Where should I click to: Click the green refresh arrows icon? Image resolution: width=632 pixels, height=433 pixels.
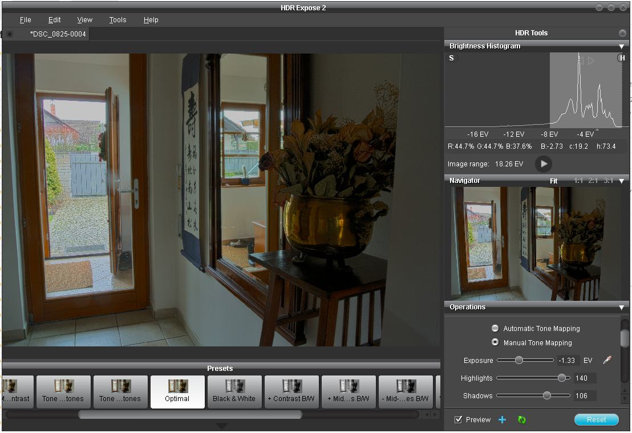(x=521, y=420)
